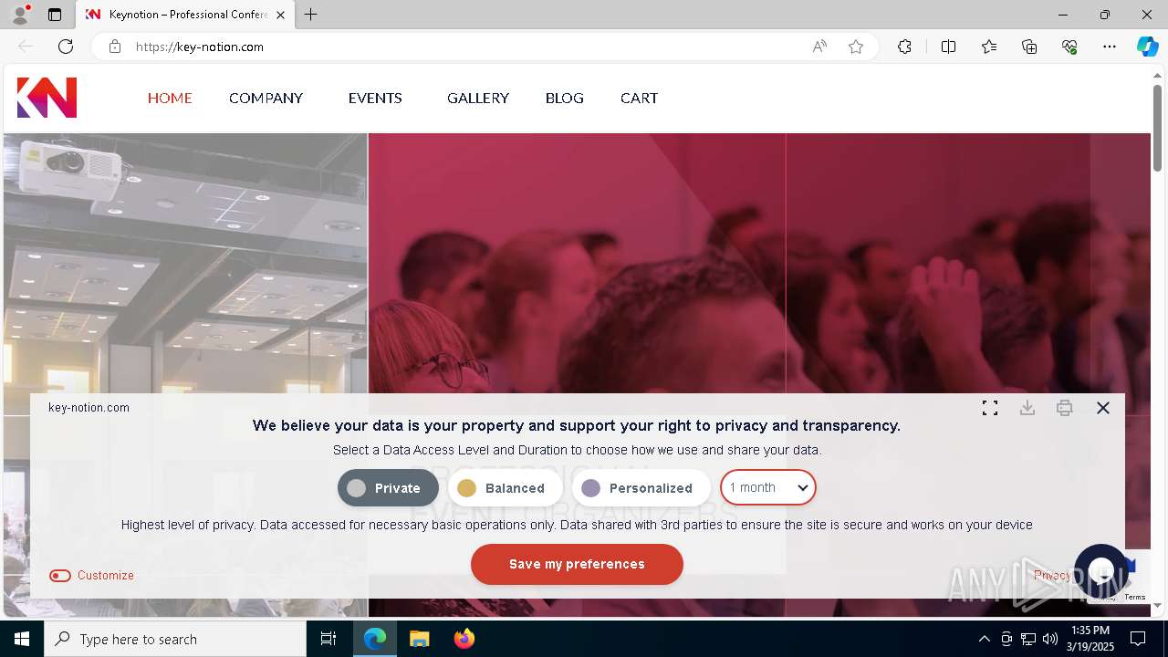Select the Private data access level
The image size is (1168, 657).
click(x=388, y=488)
